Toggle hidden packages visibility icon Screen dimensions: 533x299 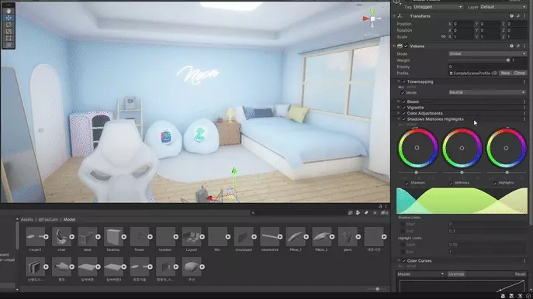[x=384, y=213]
